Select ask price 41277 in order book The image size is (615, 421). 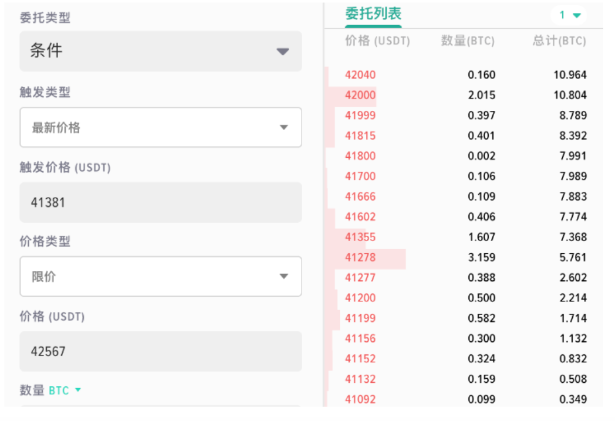click(x=360, y=278)
